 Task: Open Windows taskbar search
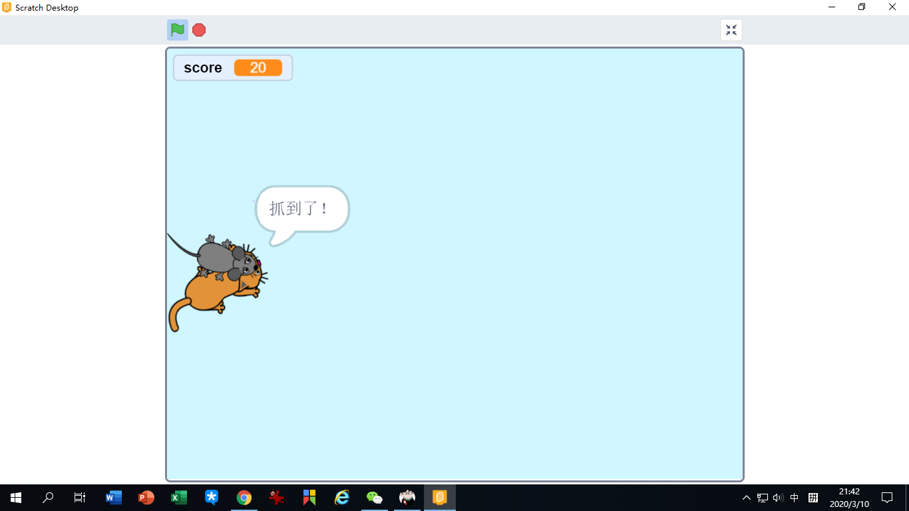(48, 498)
